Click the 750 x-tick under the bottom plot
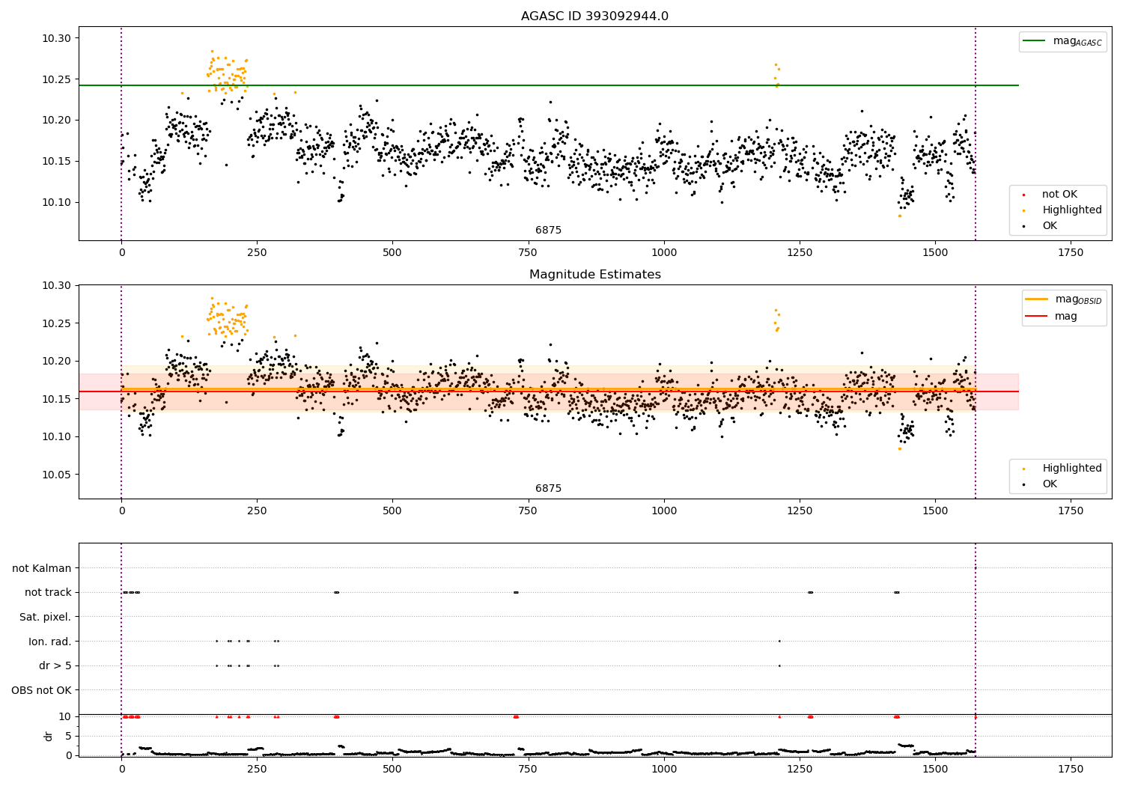The image size is (1123, 786). coord(529,769)
